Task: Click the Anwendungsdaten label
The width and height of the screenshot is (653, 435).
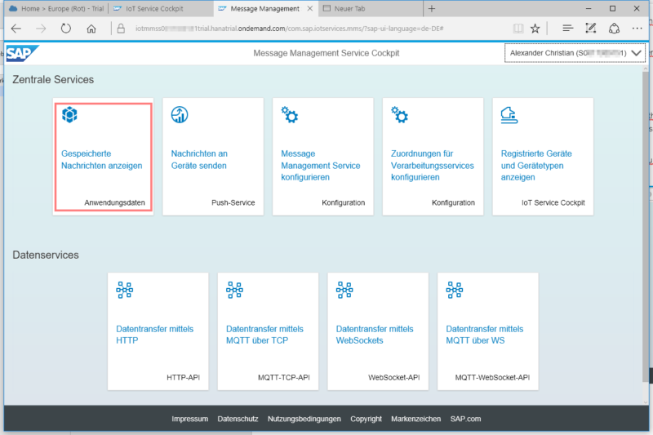Action: (x=114, y=202)
